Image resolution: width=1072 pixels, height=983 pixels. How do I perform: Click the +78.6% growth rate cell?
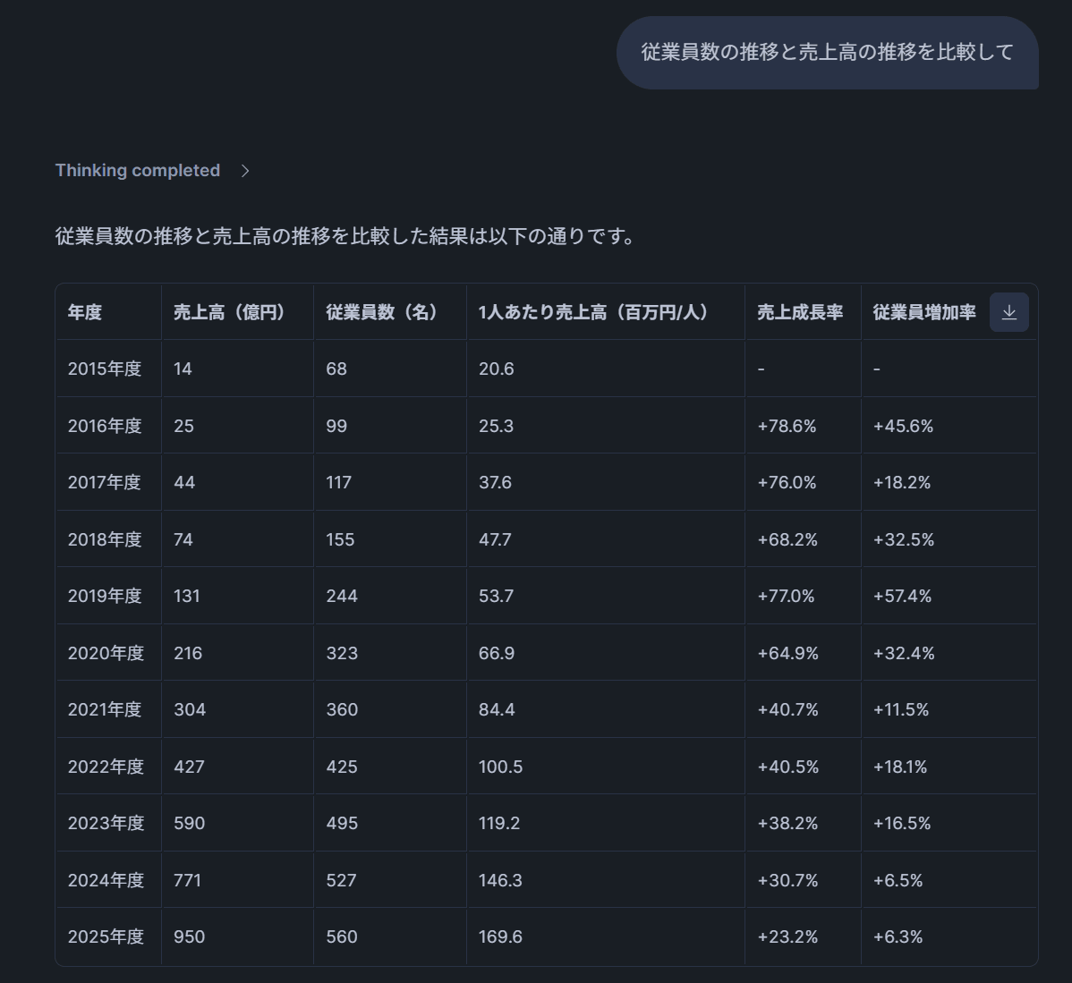(x=787, y=426)
